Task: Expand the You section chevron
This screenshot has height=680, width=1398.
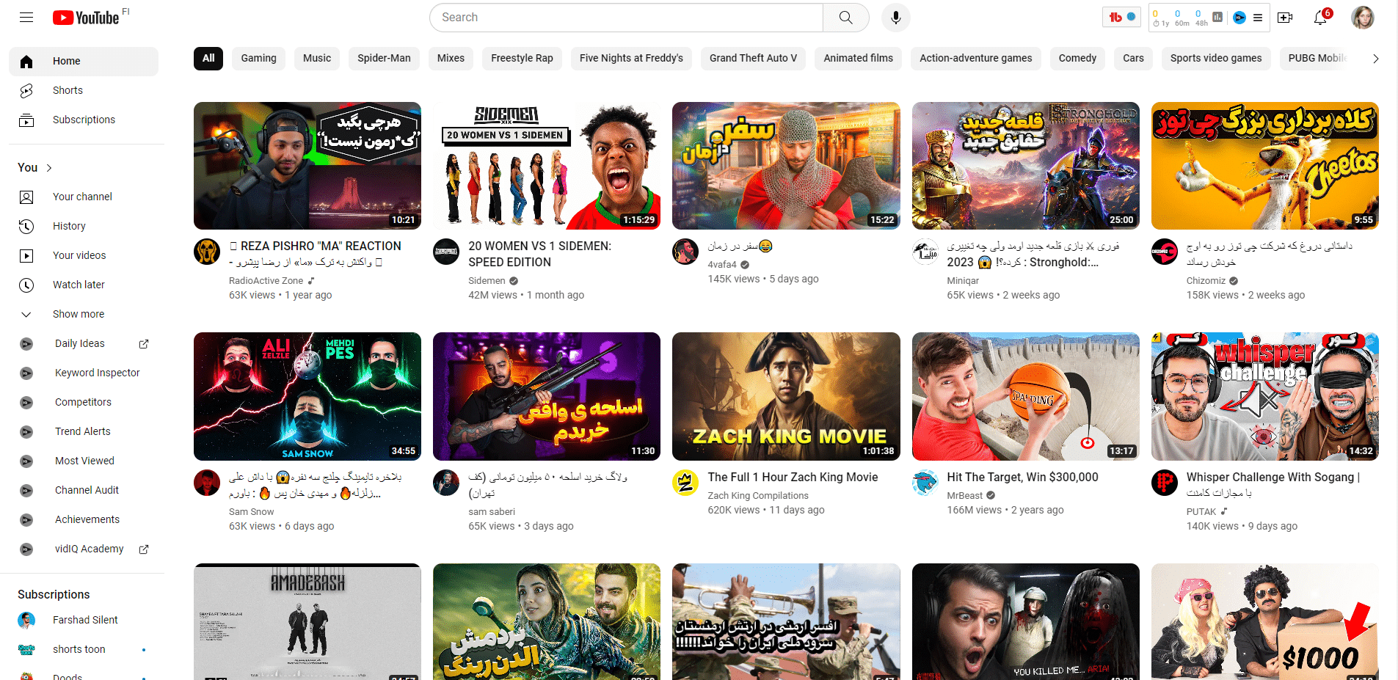Action: coord(49,167)
